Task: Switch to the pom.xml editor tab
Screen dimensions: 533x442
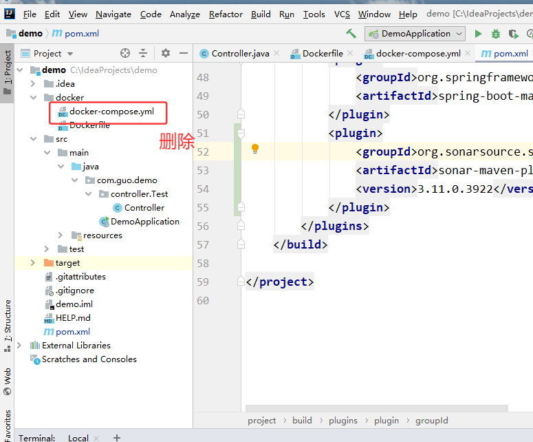Action: coord(504,54)
